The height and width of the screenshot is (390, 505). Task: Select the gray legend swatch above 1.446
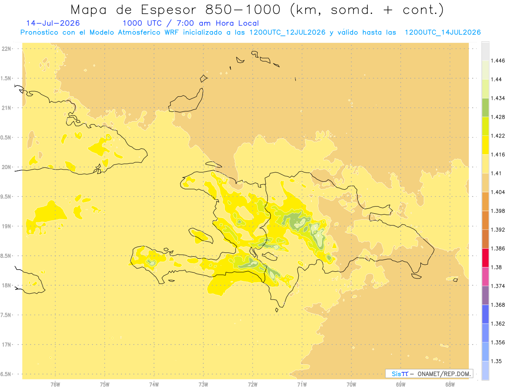coord(485,51)
